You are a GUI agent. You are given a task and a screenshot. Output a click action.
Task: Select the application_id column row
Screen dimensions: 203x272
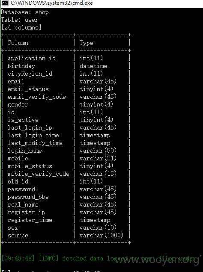tap(66, 58)
